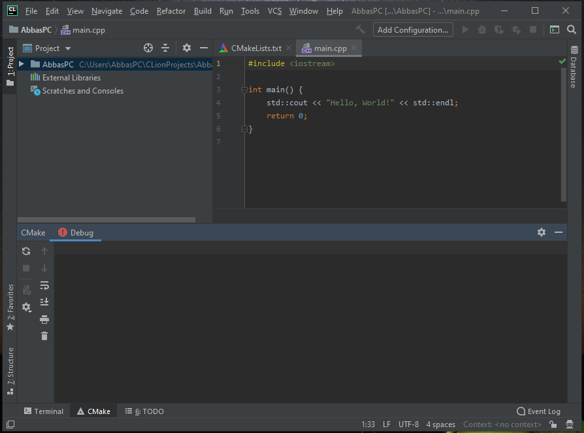Click the read-only lock icon in status bar

[553, 424]
